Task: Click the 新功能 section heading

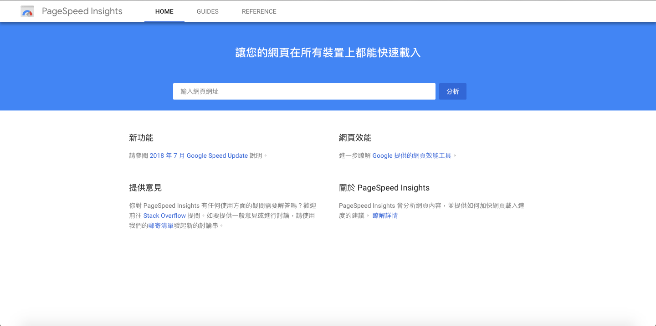Action: tap(141, 138)
